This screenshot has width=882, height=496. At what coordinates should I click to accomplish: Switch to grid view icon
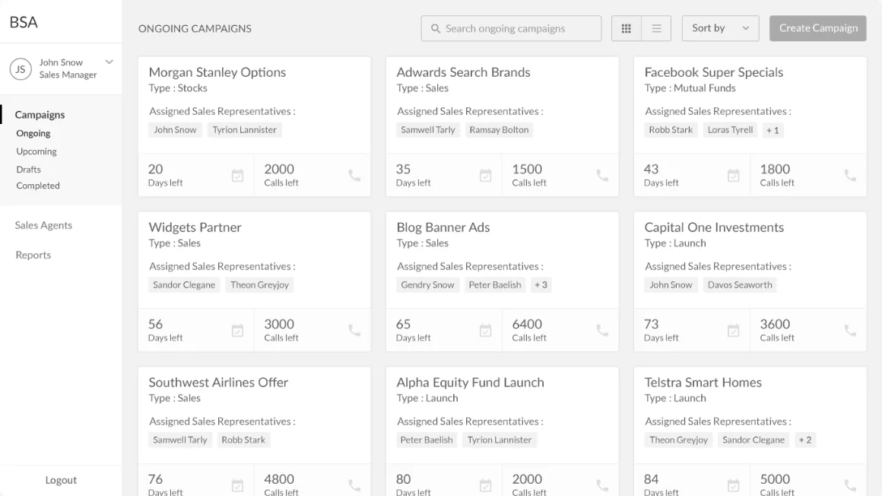pyautogui.click(x=626, y=28)
